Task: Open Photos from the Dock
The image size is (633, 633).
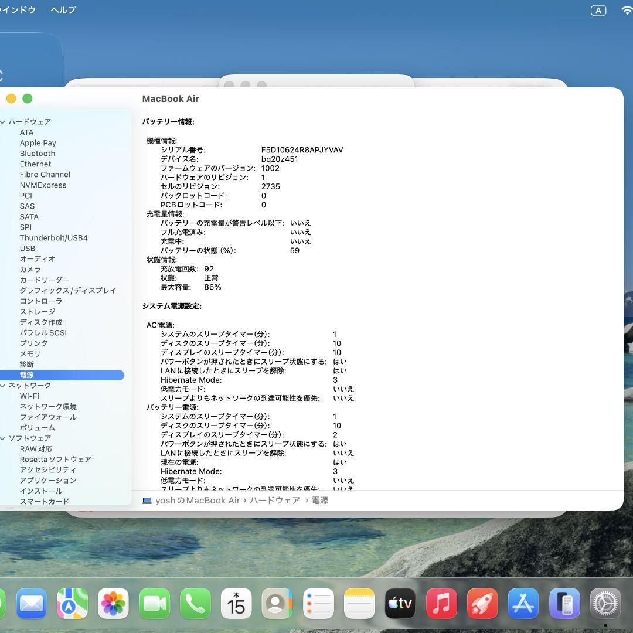Action: click(x=113, y=603)
